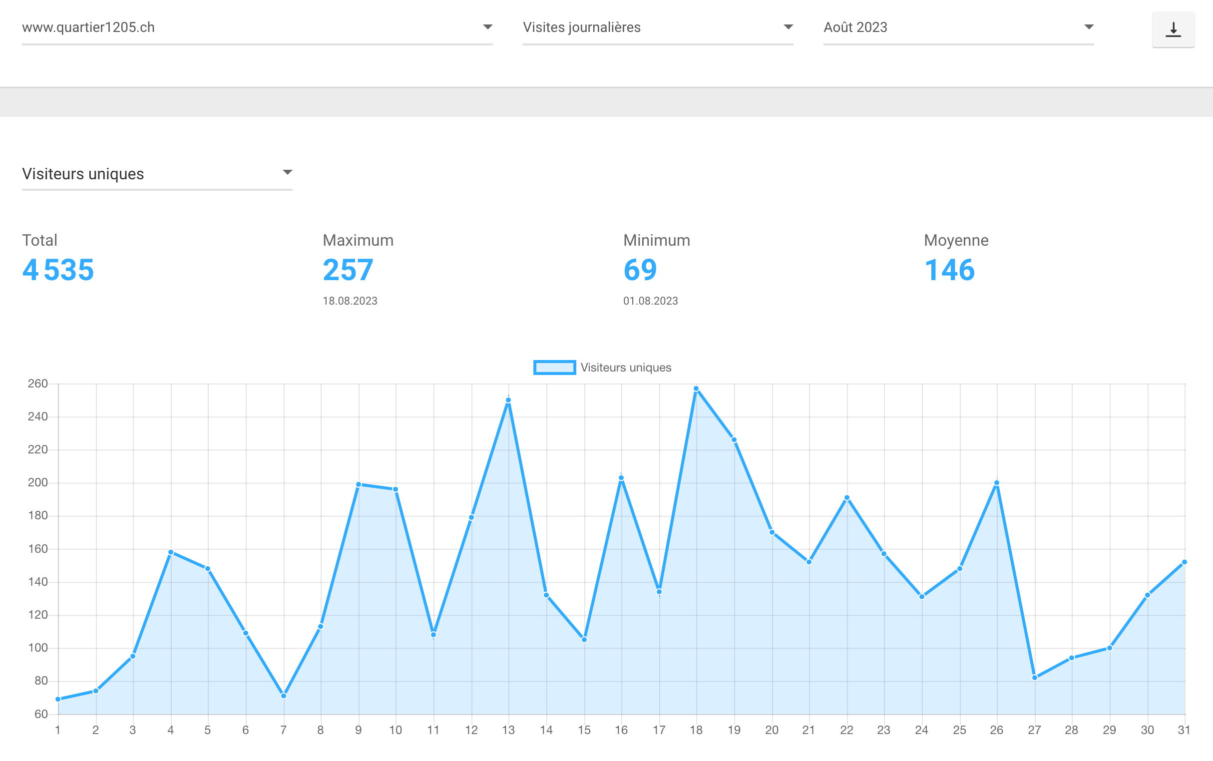Click the Total label
The image size is (1213, 761).
tap(40, 240)
